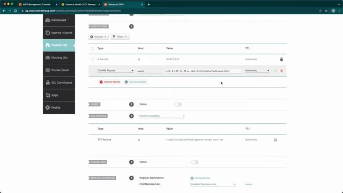Viewport: 343px width, 193px height.
Task: Select Domain List in the sidebar
Action: coord(59,45)
